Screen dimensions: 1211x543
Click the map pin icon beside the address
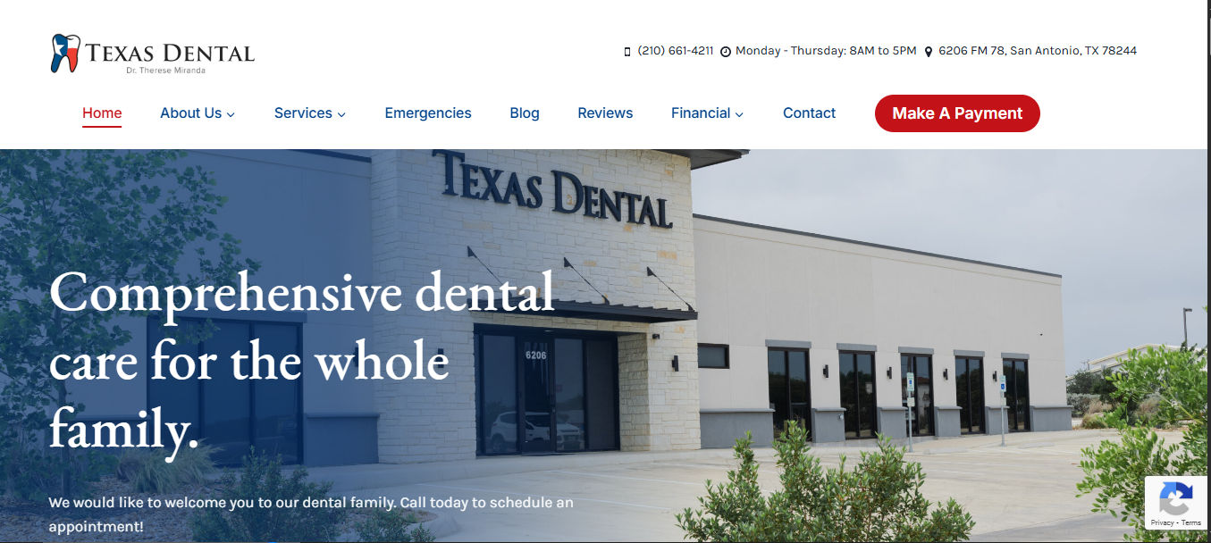point(929,52)
